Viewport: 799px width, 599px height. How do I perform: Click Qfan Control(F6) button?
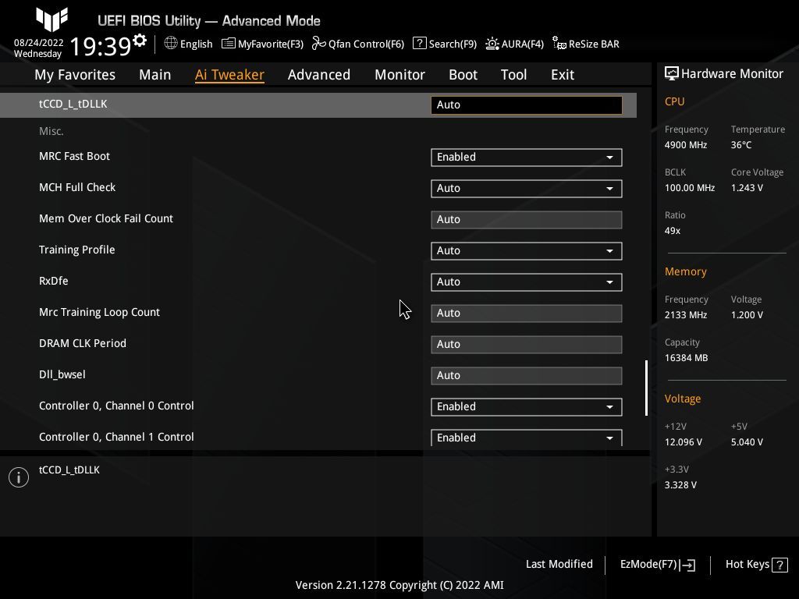[358, 44]
